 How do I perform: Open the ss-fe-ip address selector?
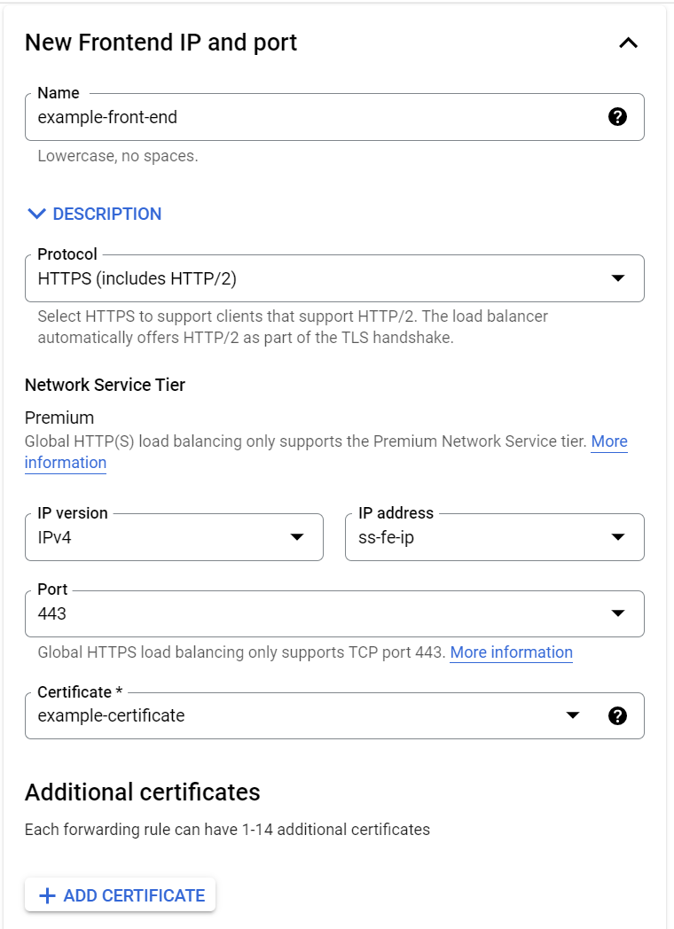tap(479, 538)
